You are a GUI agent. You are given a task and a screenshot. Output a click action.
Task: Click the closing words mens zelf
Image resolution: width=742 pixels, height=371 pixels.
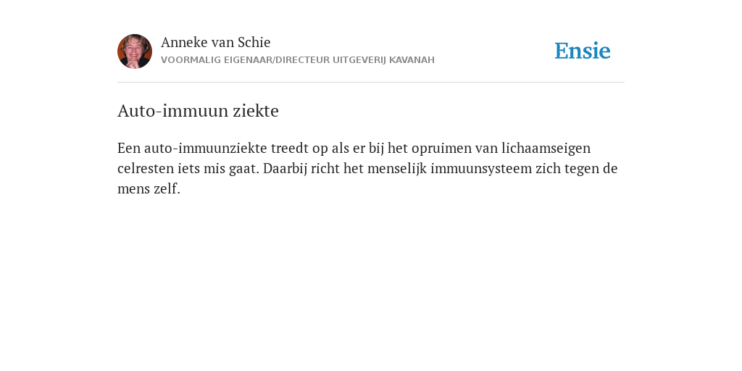click(149, 189)
